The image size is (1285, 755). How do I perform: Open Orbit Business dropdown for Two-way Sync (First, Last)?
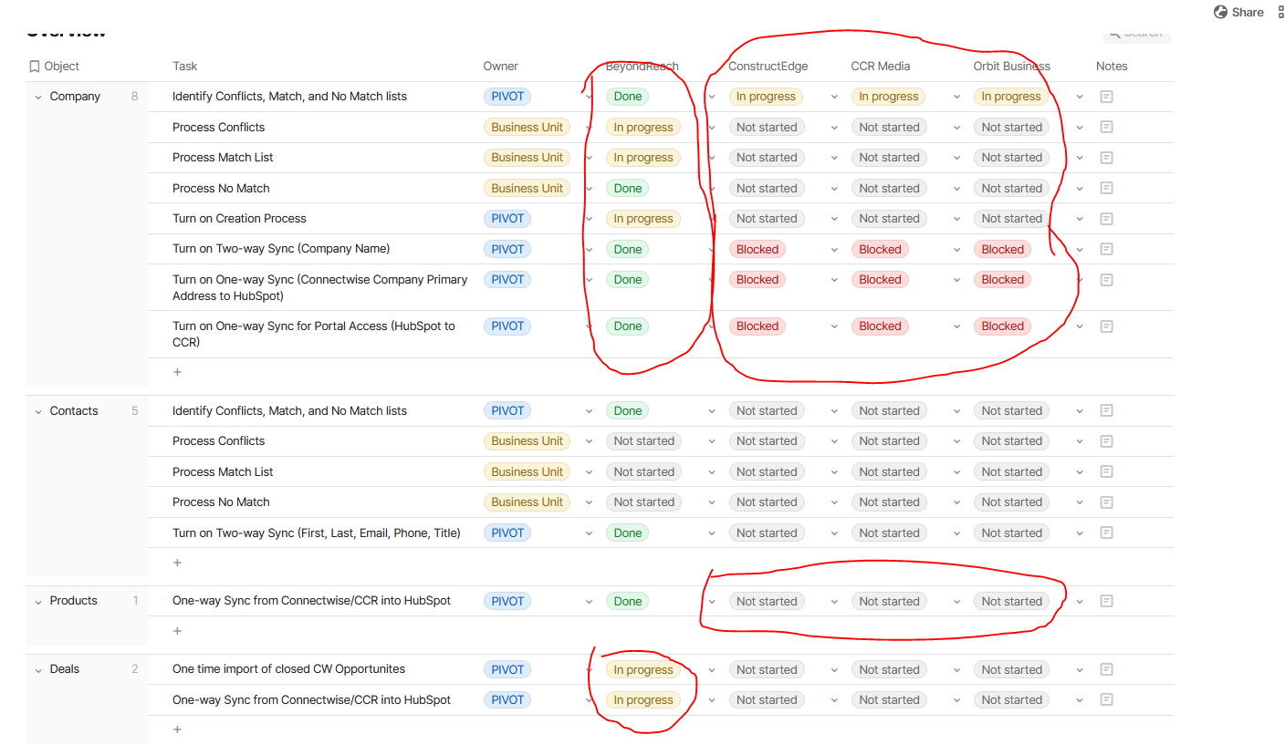pos(1080,533)
